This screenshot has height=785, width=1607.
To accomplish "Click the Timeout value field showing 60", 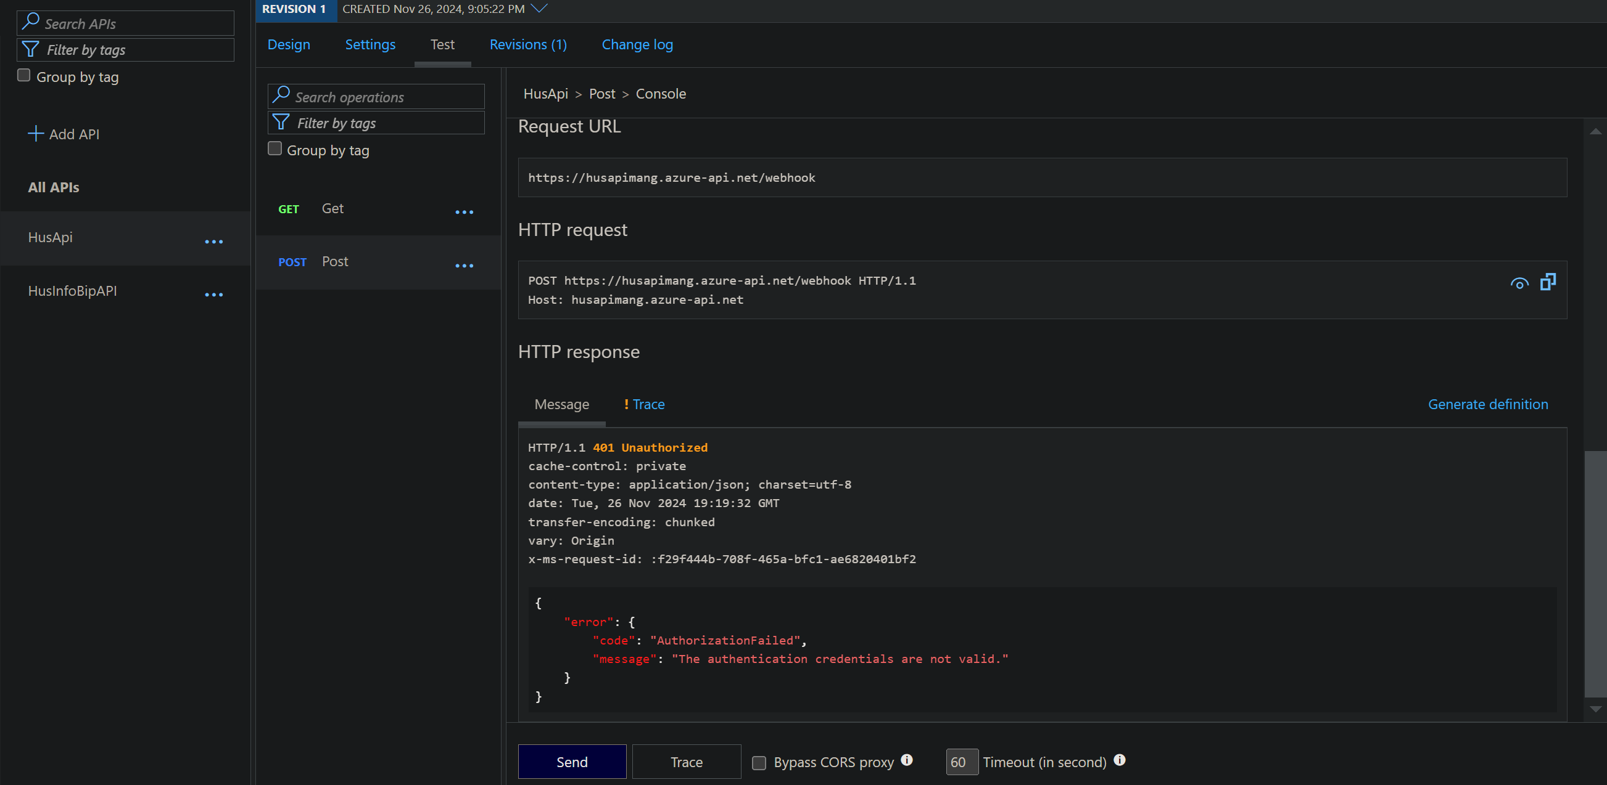I will 962,762.
